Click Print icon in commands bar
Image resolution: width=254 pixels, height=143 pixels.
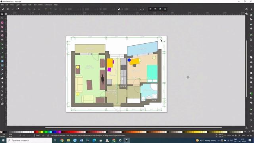pyautogui.click(x=251, y=29)
